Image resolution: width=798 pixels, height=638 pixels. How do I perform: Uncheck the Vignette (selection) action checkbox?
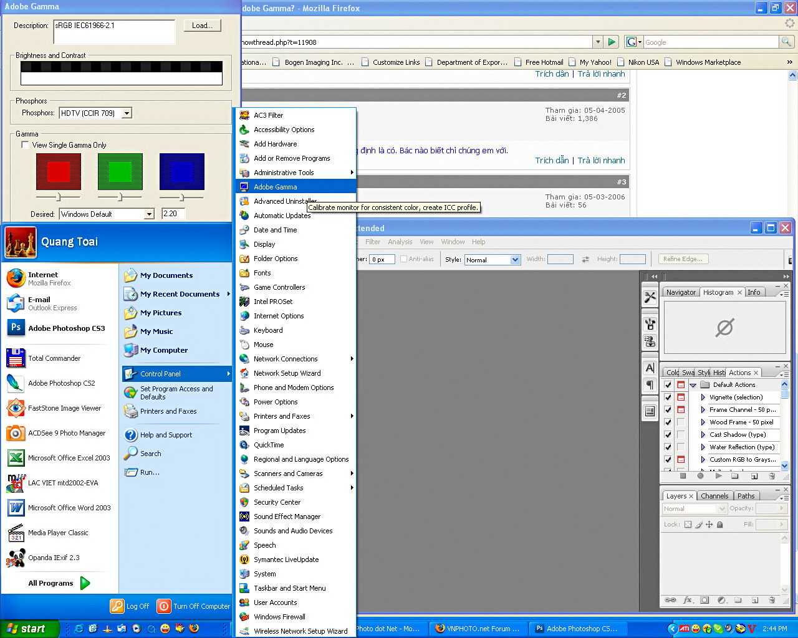668,397
